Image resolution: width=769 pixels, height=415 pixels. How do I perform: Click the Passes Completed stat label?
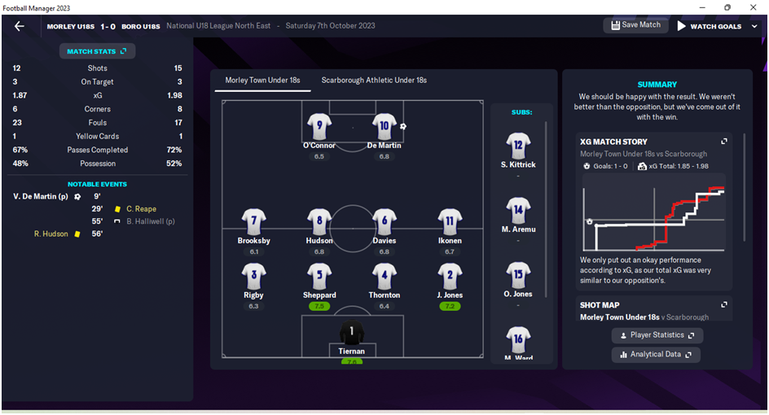tap(98, 150)
